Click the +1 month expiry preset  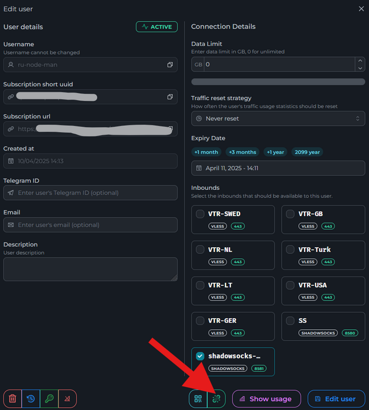pos(206,152)
